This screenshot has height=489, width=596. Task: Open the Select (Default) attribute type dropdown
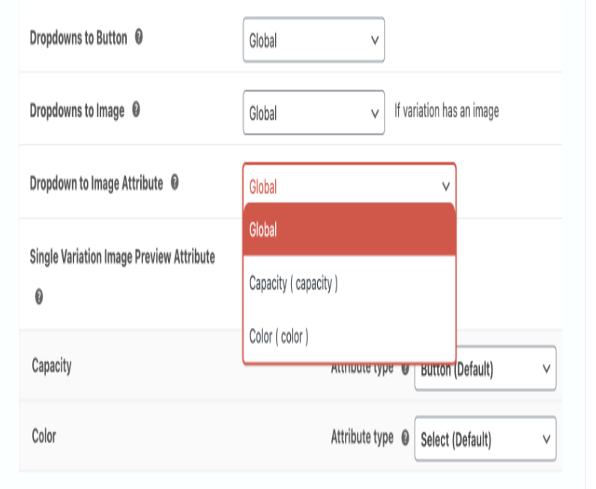[485, 439]
